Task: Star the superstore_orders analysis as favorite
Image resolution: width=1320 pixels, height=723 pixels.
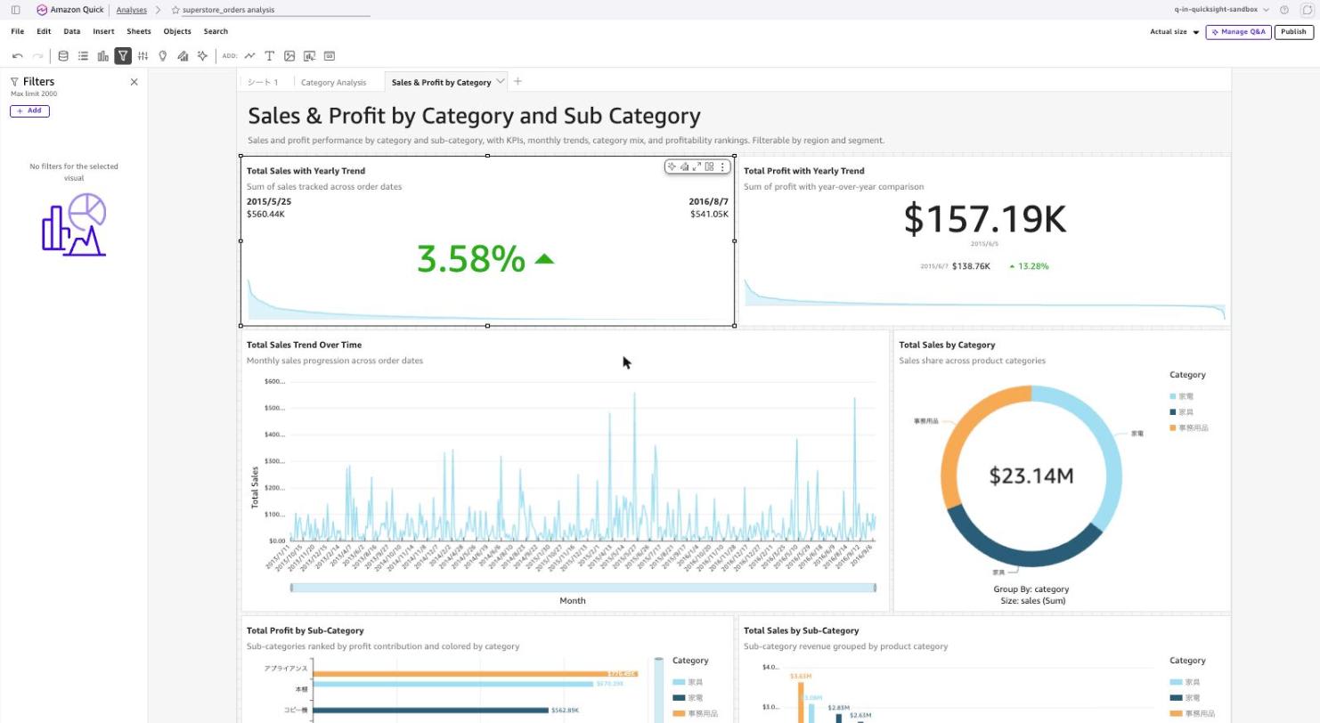Action: tap(175, 10)
